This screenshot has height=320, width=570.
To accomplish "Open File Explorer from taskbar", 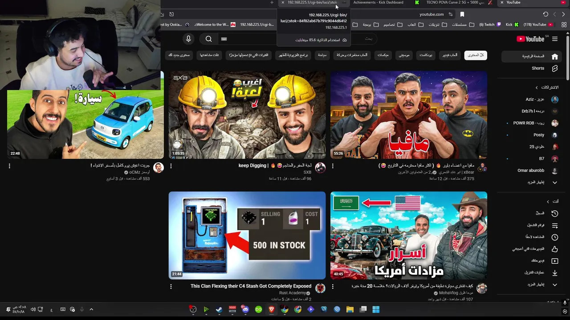I will [350, 309].
